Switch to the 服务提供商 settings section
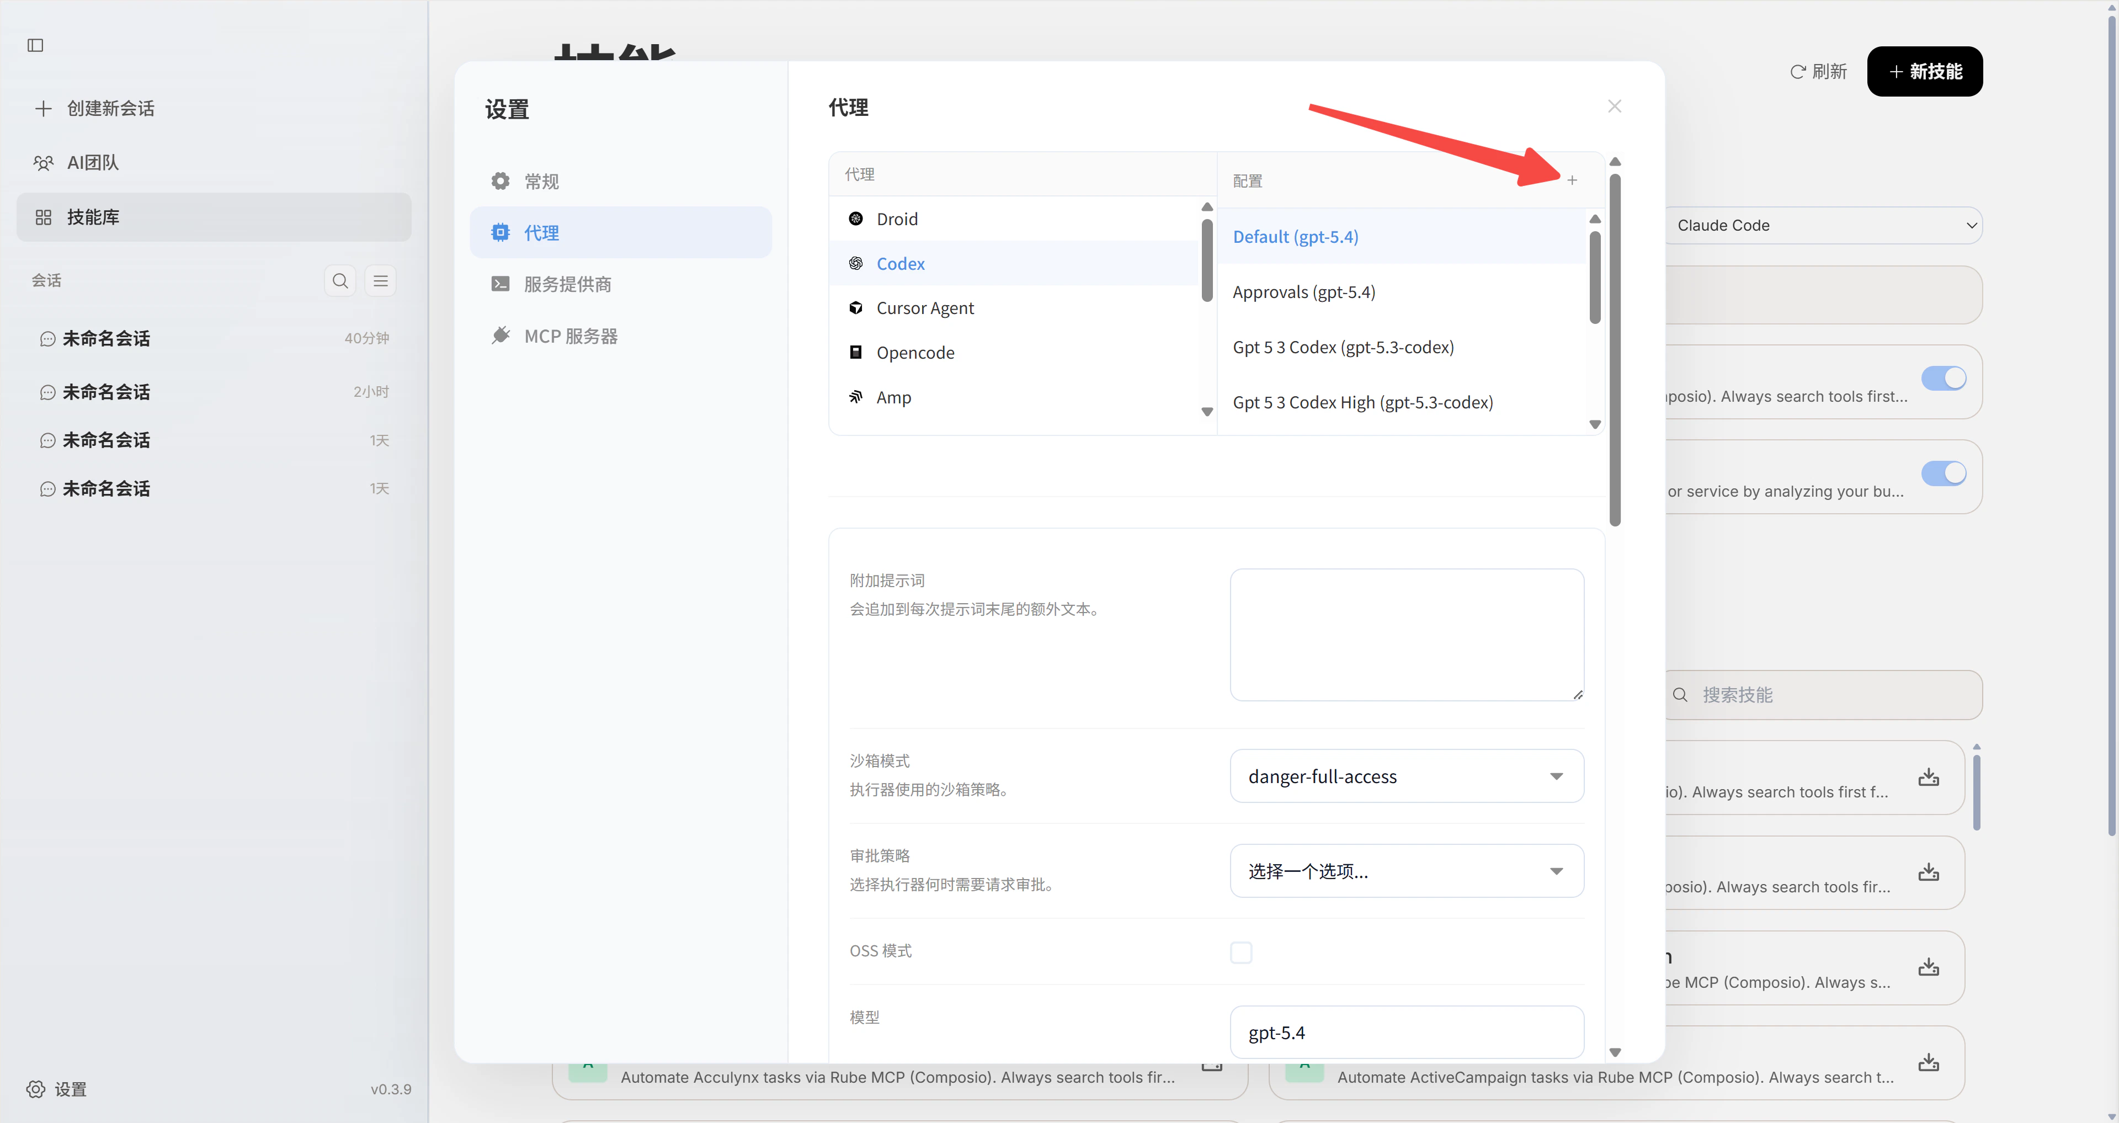The image size is (2119, 1123). pos(568,283)
